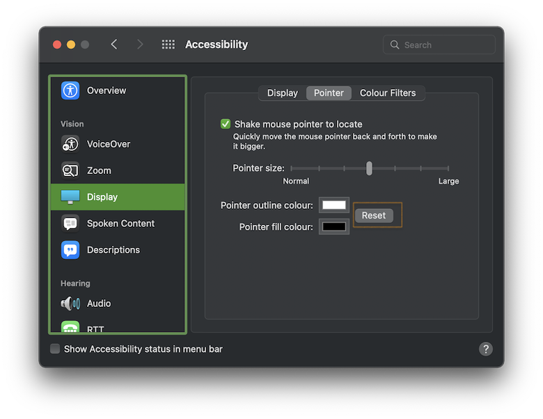Click the Descriptions quote bubble icon

coord(70,250)
